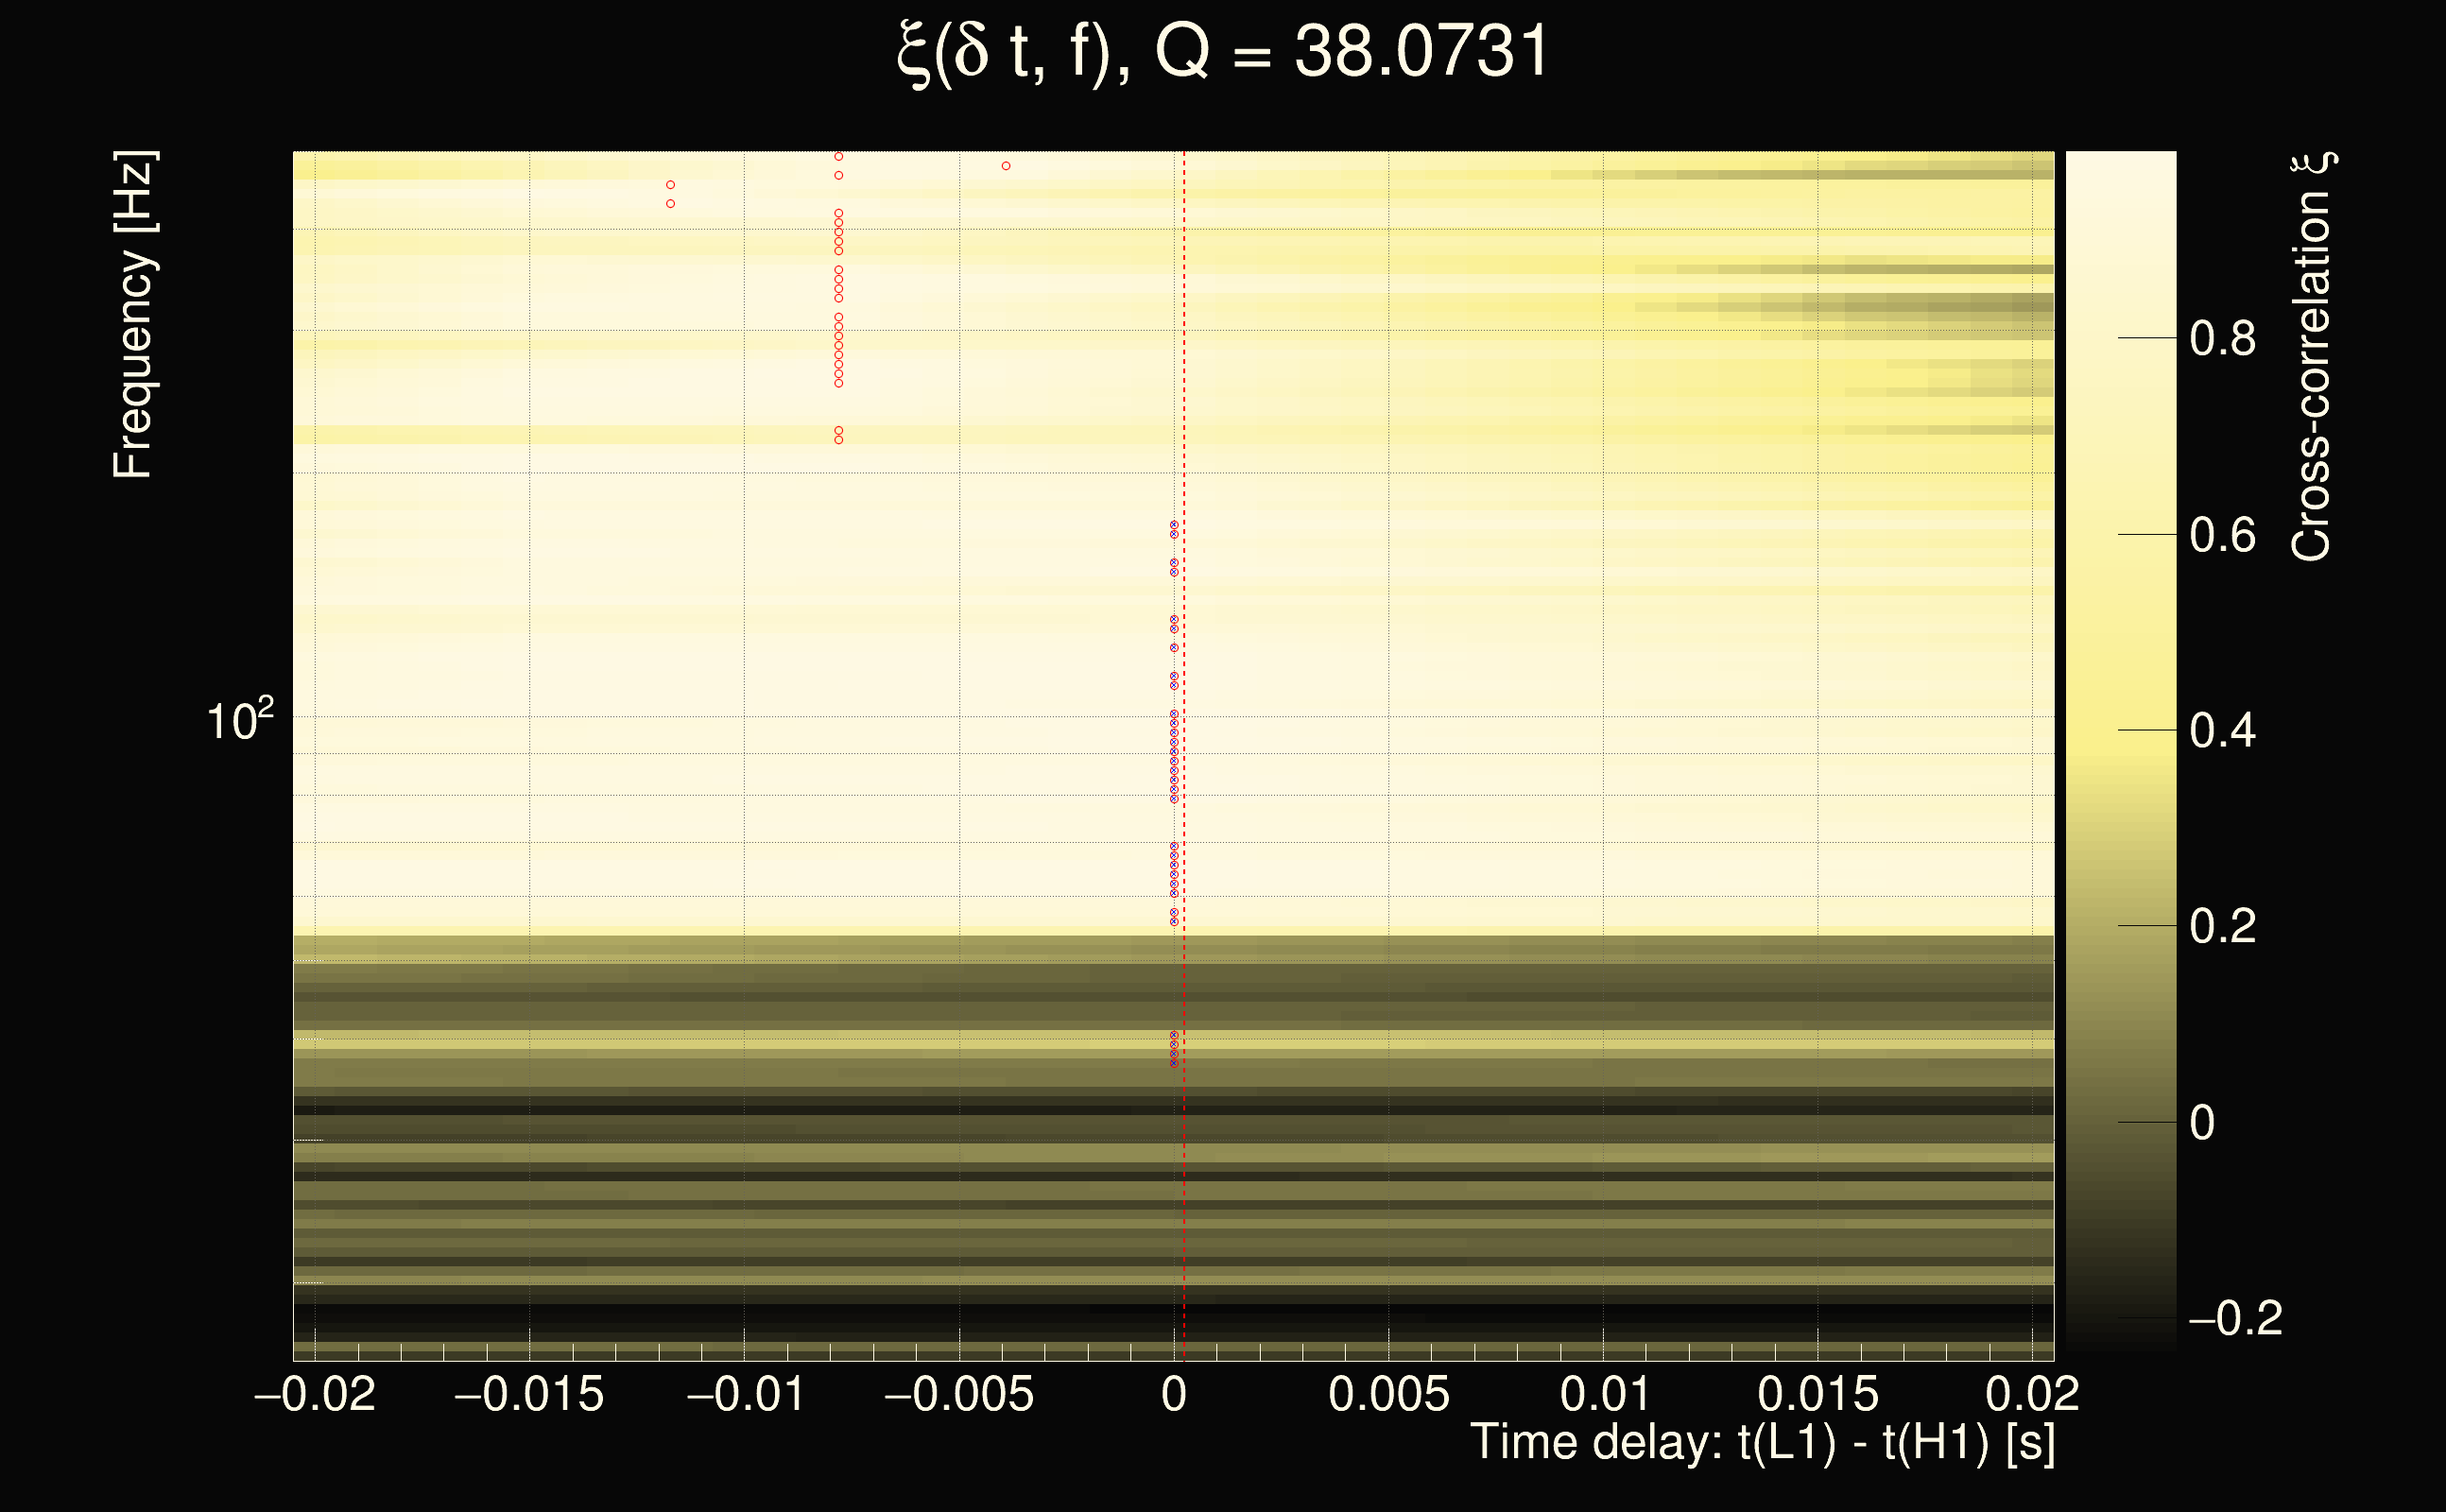Click the 10² frequency tick label
The height and width of the screenshot is (1512, 2446).
pos(239,720)
